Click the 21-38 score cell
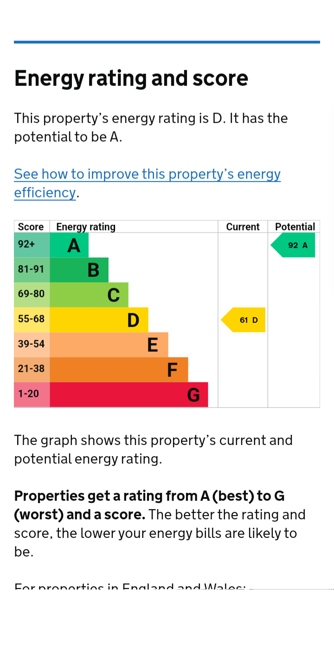334x662 pixels. (32, 370)
